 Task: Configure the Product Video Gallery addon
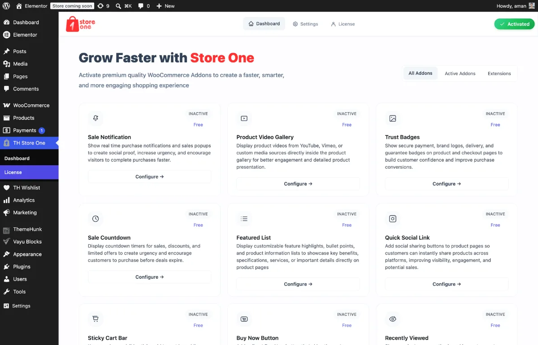pos(298,184)
